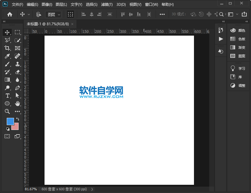Select the Clone Stamp tool
251x193 pixels.
pos(18,64)
